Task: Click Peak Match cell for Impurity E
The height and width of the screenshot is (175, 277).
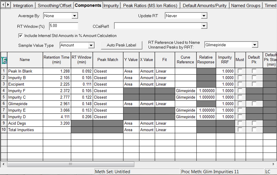Action: coord(108,110)
